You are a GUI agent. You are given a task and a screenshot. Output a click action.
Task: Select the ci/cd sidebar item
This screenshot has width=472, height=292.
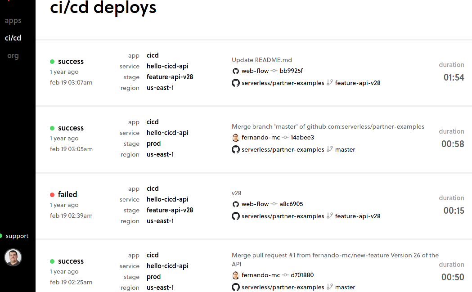pyautogui.click(x=12, y=38)
